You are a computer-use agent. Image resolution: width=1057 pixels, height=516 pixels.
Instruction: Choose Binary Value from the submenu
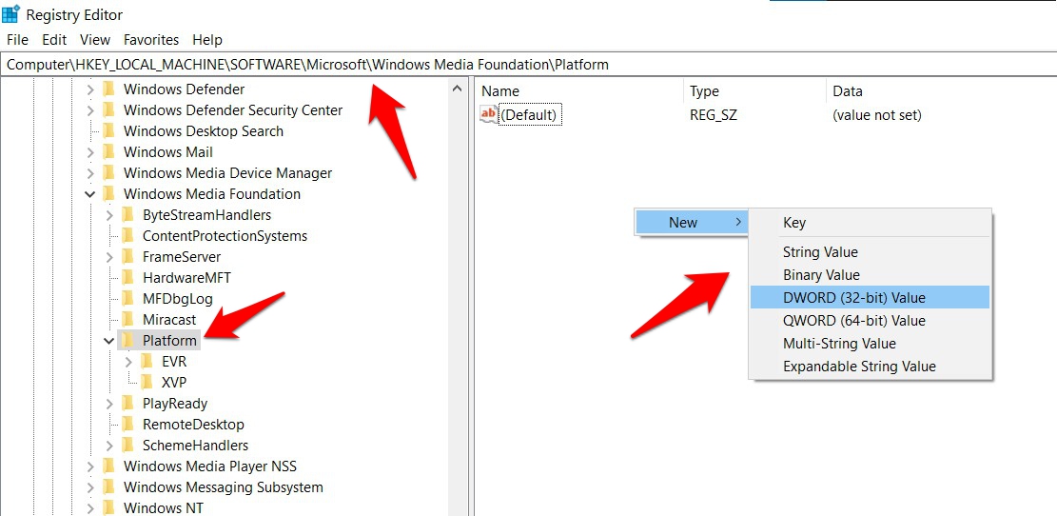(x=870, y=275)
